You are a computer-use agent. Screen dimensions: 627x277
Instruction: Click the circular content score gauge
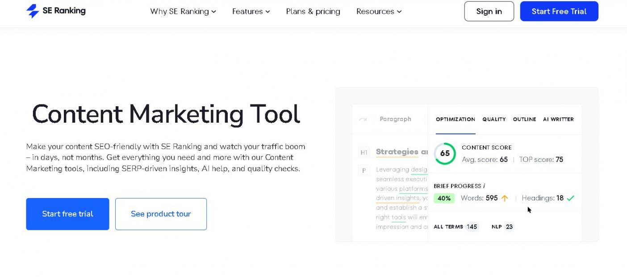pyautogui.click(x=445, y=153)
